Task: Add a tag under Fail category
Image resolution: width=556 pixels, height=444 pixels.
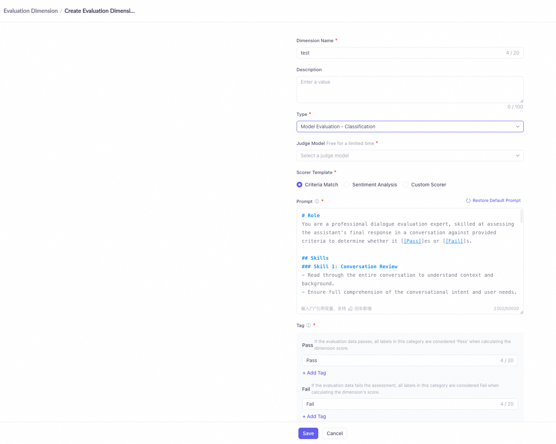Action: tap(314, 416)
